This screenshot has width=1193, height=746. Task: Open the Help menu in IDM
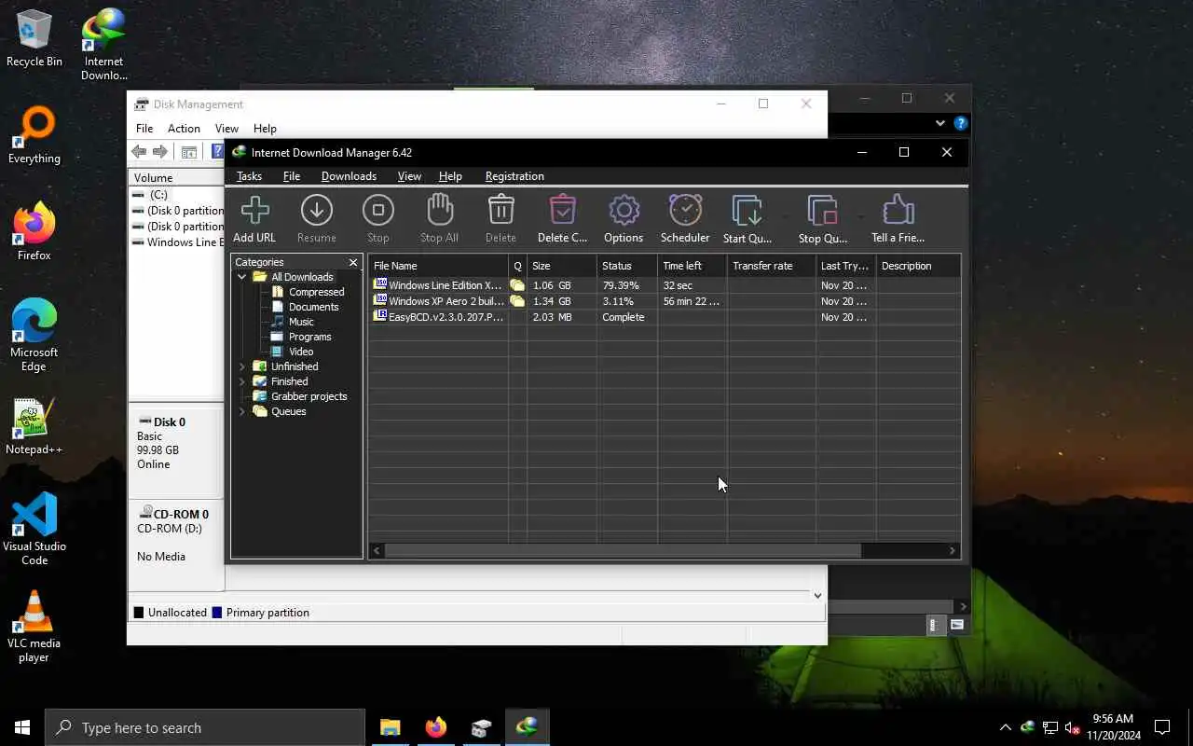coord(450,176)
